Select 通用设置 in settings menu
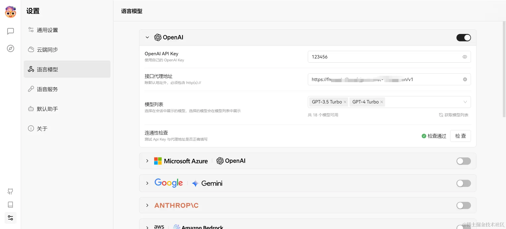 67,30
